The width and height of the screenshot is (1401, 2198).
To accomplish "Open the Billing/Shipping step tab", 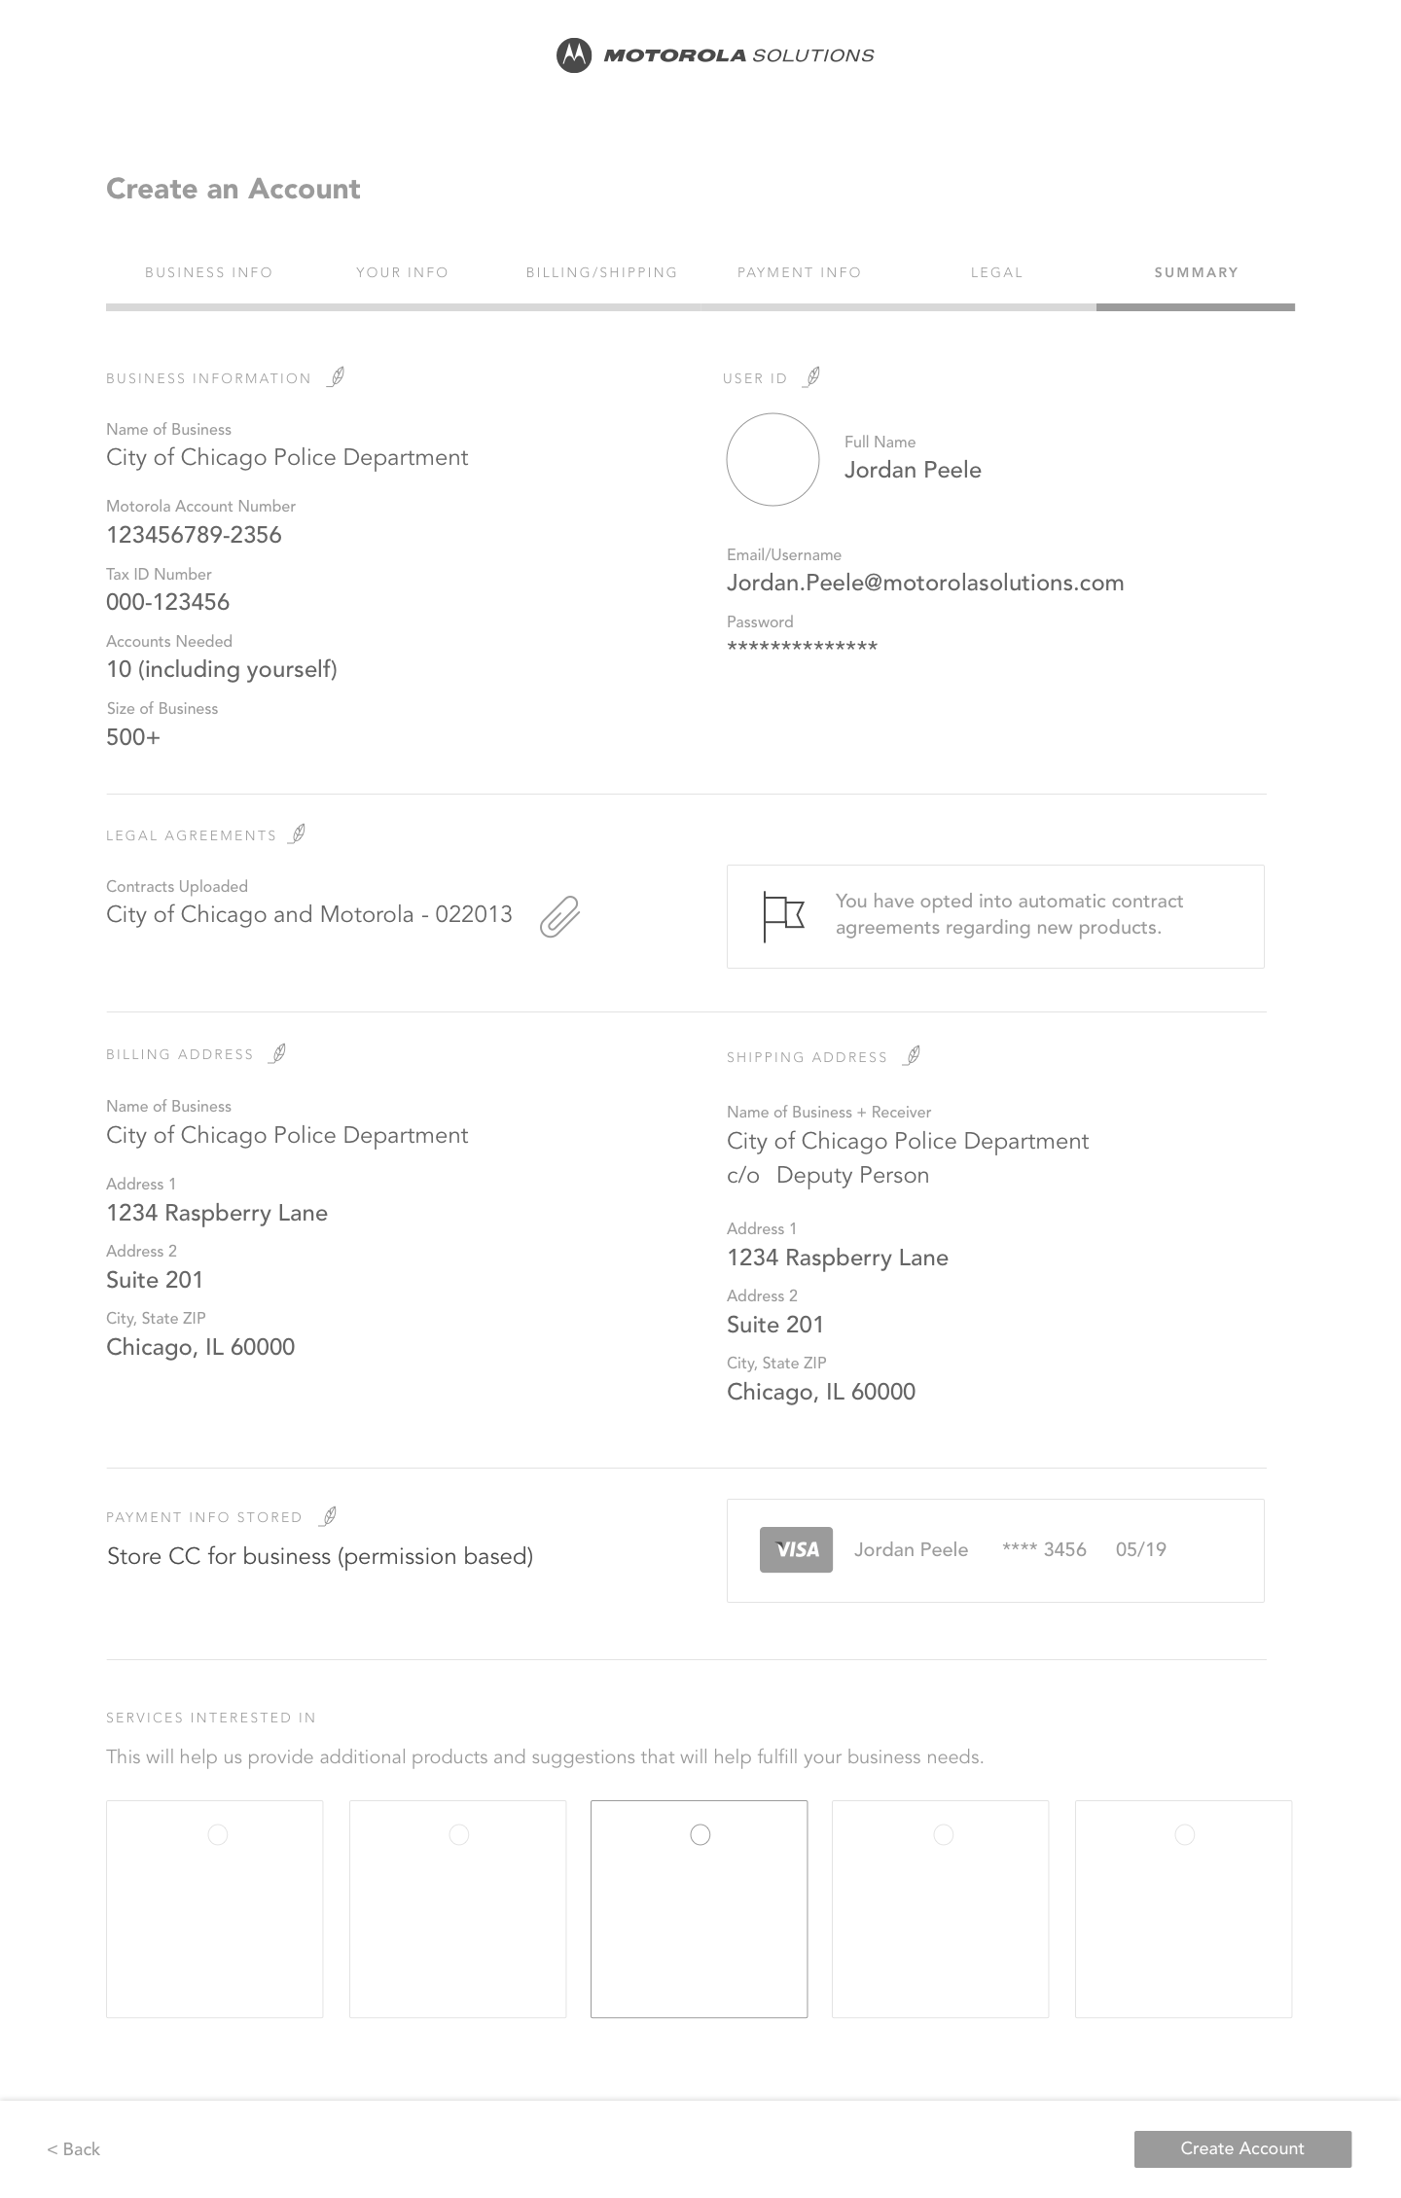I will click(x=602, y=272).
